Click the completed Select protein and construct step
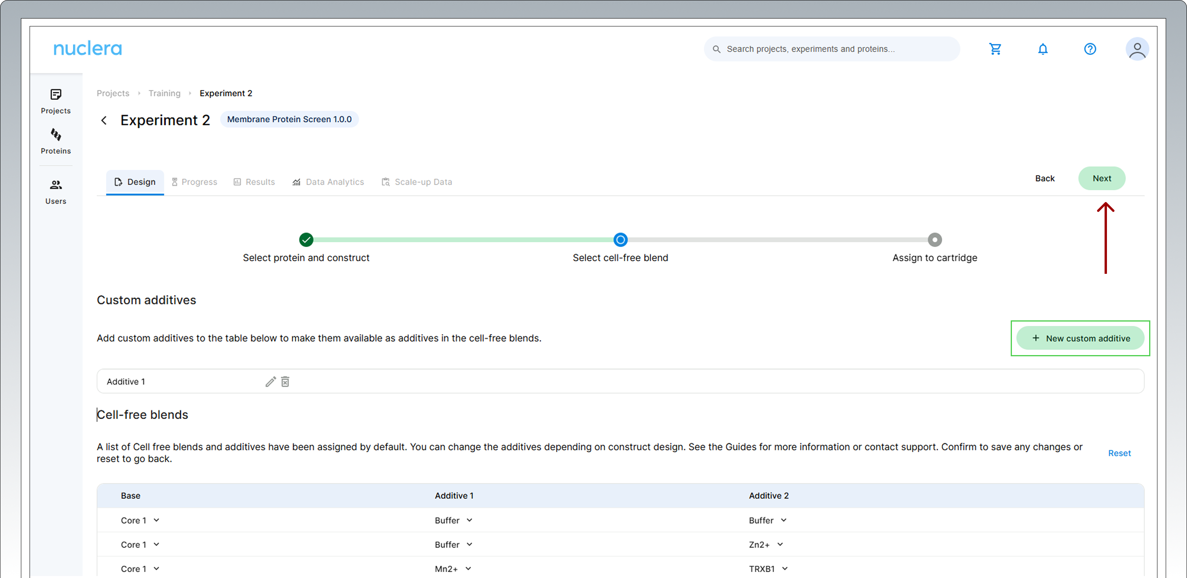The height and width of the screenshot is (578, 1187). [306, 239]
